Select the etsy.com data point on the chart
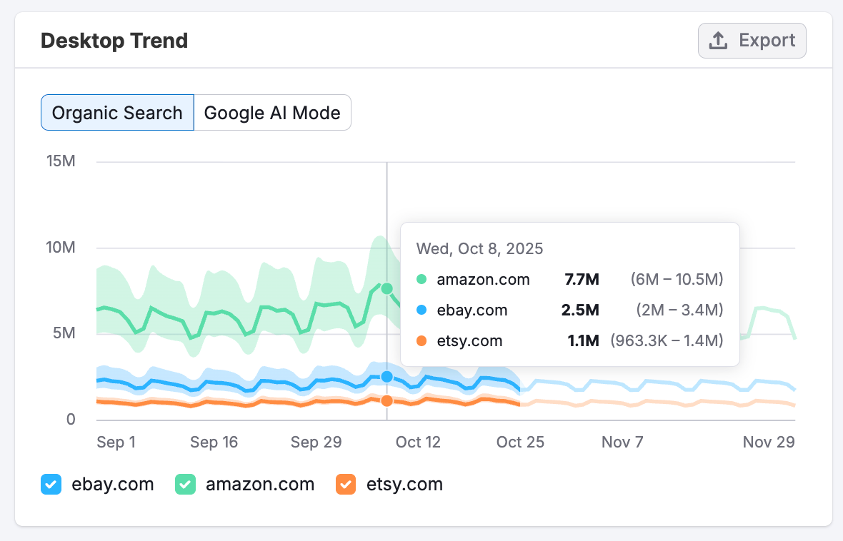843x541 pixels. point(386,400)
